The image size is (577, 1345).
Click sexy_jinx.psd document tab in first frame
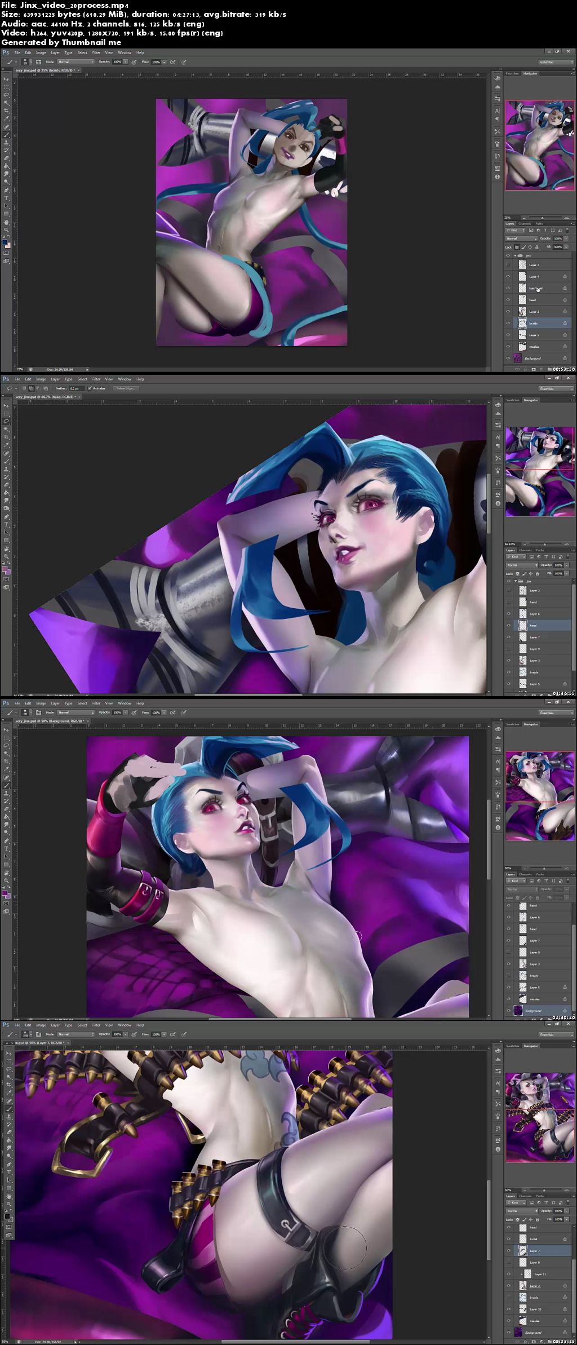click(x=46, y=70)
